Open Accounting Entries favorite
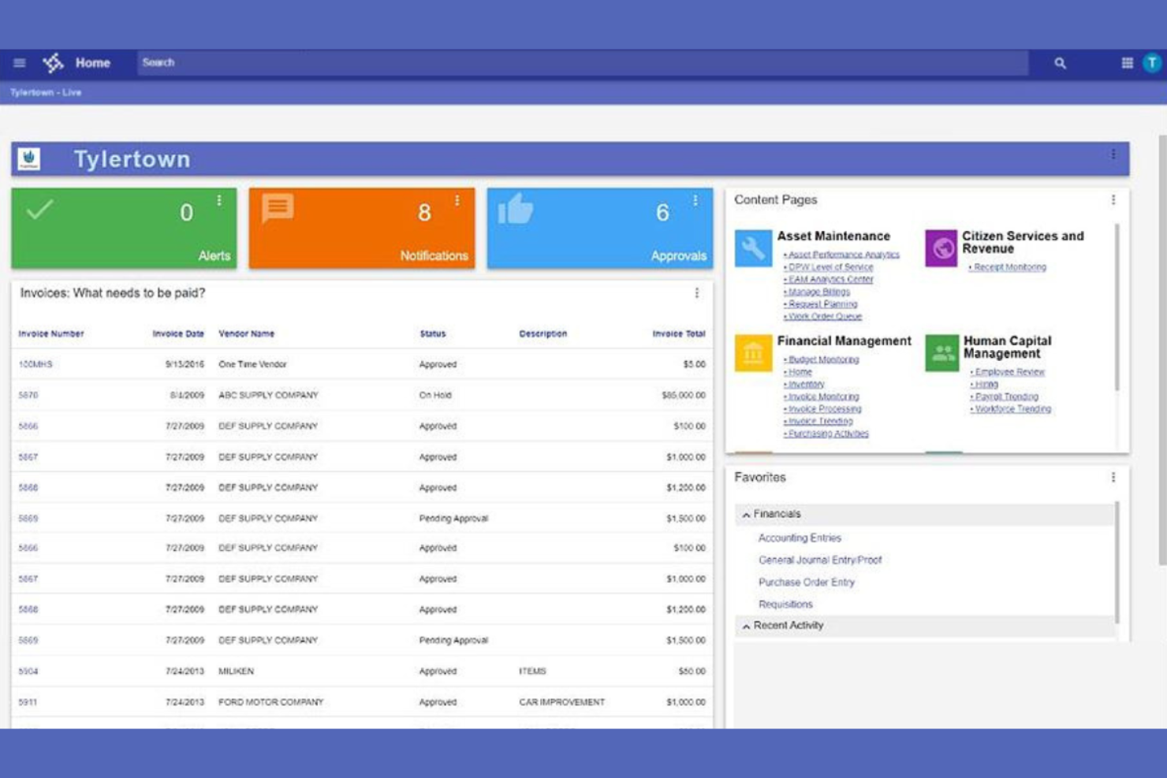 (x=800, y=538)
